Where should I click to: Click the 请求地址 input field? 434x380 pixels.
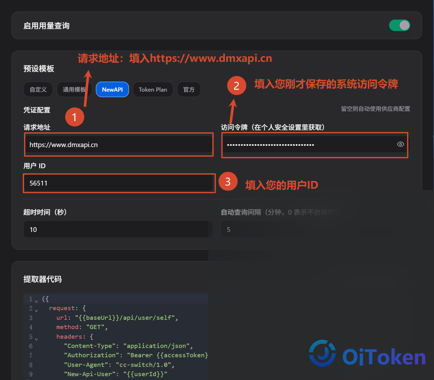point(118,145)
